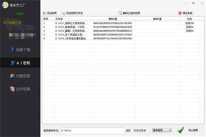Viewport: 206px width, 137px height.
Task: Click the 媒体梦工厂 app logo
Action: pos(5,5)
